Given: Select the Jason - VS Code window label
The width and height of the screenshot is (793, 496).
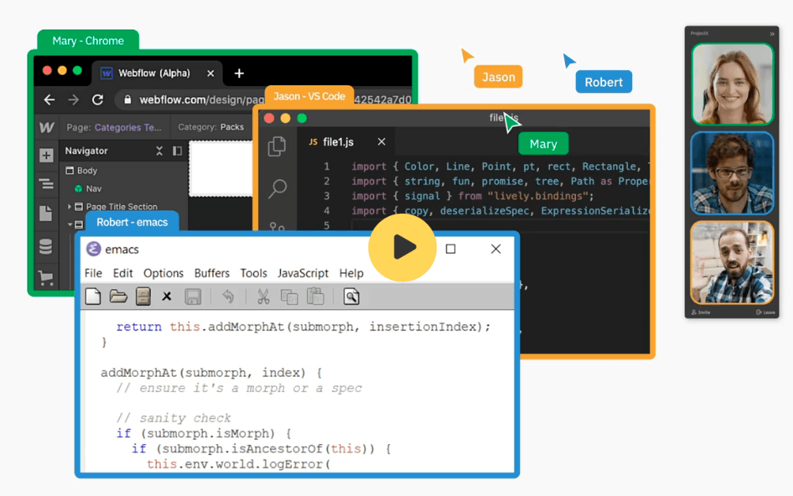Looking at the screenshot, I should coord(309,96).
